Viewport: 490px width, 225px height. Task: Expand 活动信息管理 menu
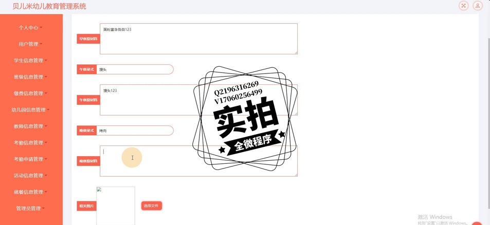[x=30, y=175]
